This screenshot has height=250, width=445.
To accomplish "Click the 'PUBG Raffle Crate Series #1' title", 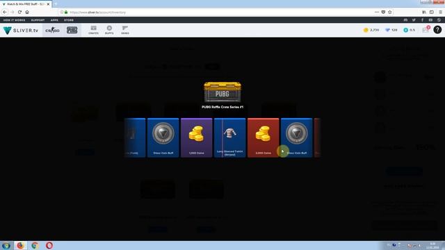I will [222, 107].
